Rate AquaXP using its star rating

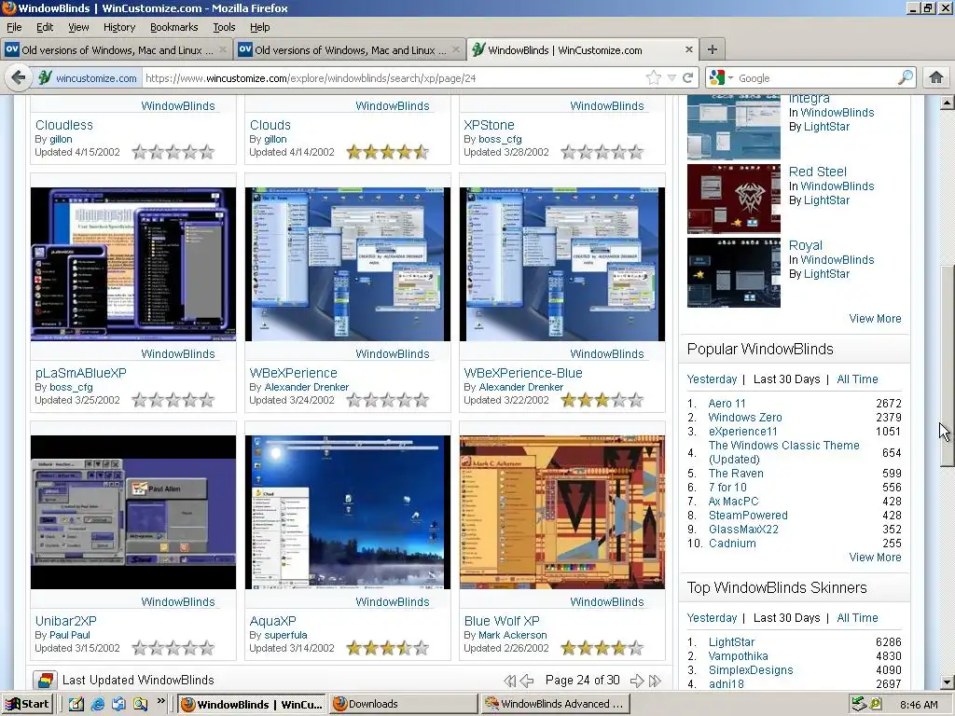388,648
